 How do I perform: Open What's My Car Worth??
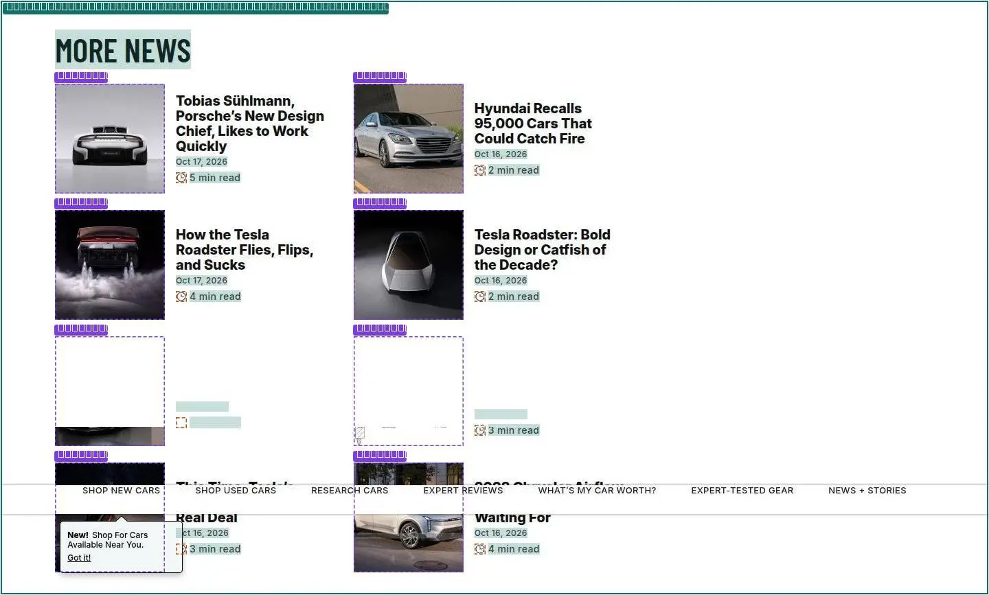[597, 491]
